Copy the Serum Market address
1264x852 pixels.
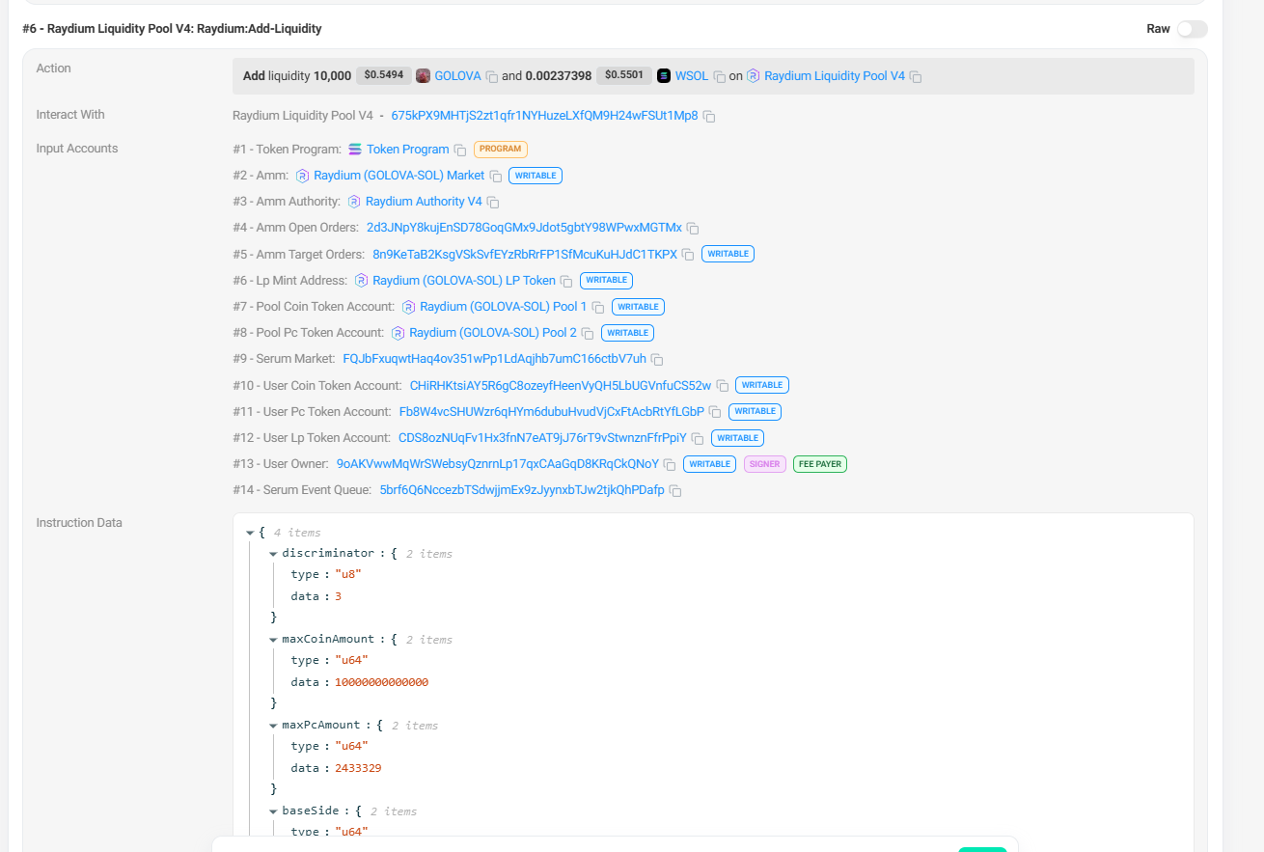tap(657, 359)
